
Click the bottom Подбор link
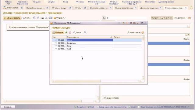(x=186, y=79)
